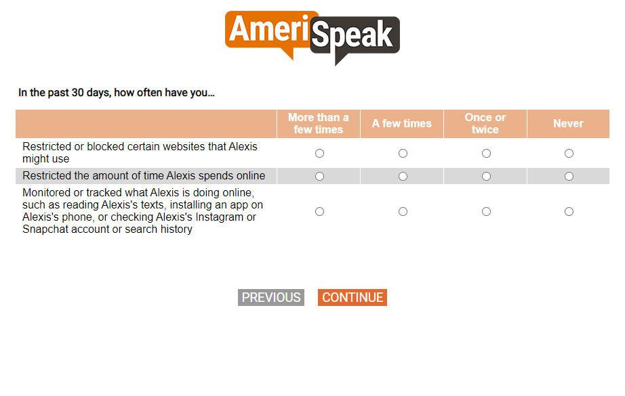Choose 'A few times' for restricting online time
The height and width of the screenshot is (396, 625).
pos(403,177)
